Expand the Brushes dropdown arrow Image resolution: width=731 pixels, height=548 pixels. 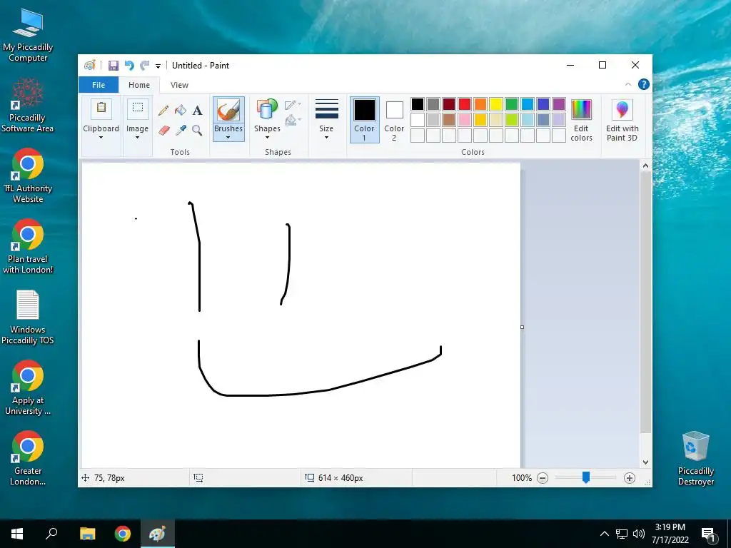pyautogui.click(x=228, y=138)
